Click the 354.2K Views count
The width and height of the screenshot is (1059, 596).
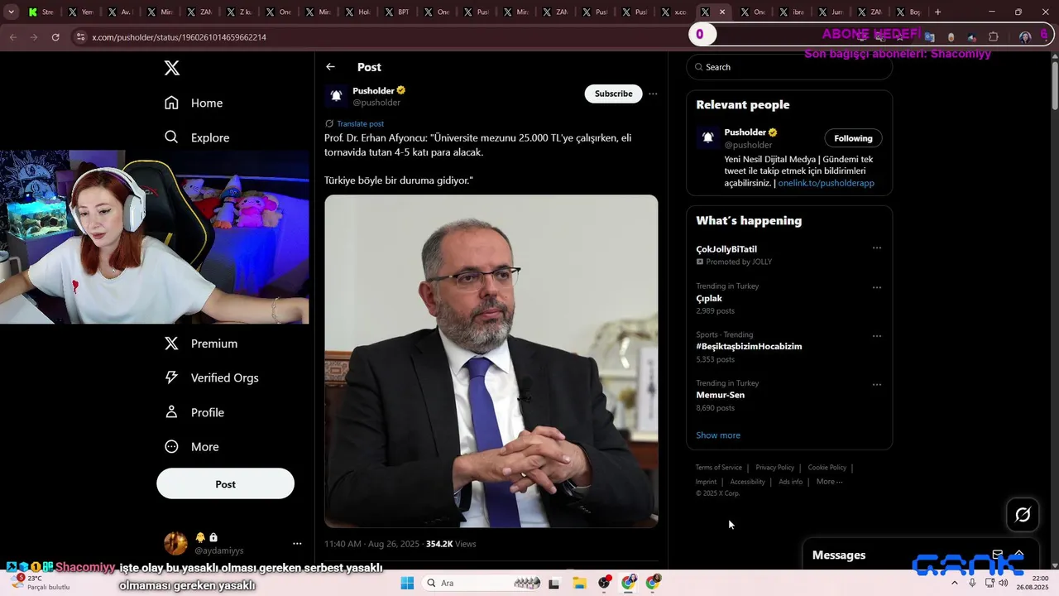[451, 544]
